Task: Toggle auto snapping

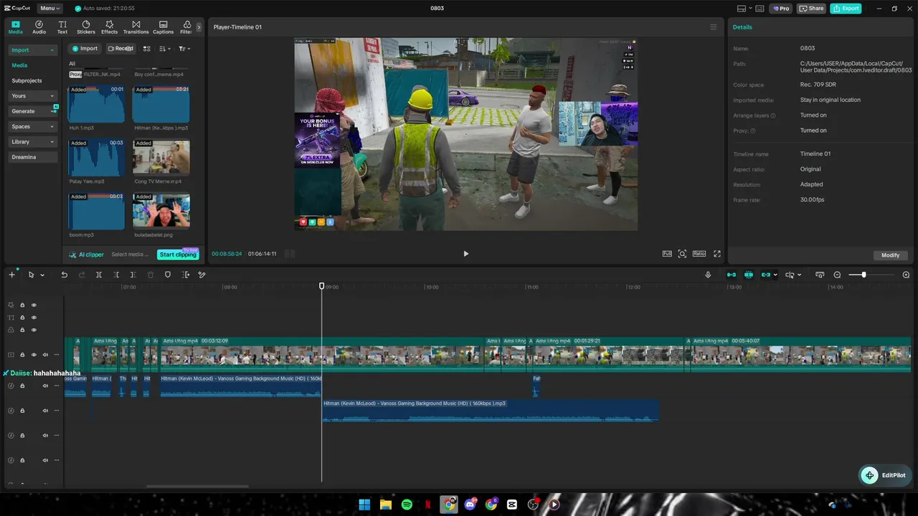Action: pyautogui.click(x=749, y=275)
